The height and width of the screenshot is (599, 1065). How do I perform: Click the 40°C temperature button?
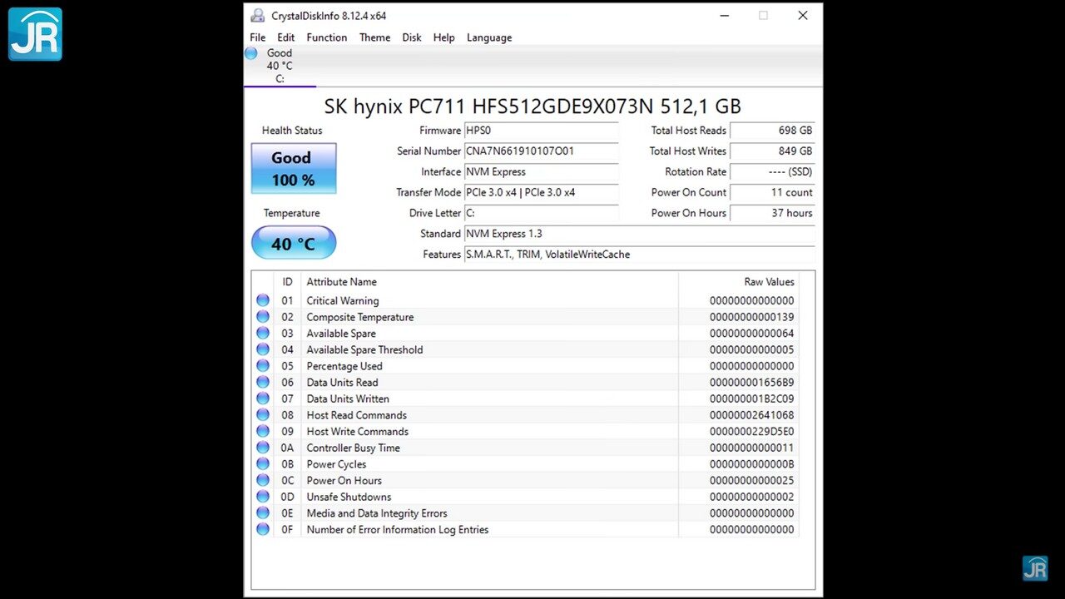coord(293,242)
